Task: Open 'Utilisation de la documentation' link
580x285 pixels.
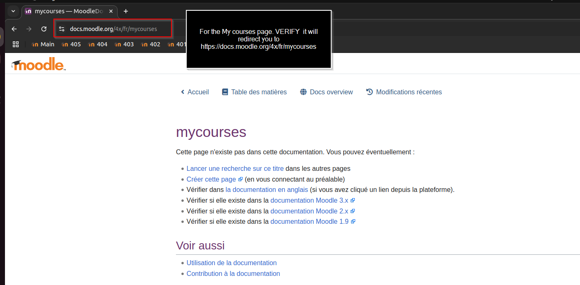Action: pyautogui.click(x=231, y=263)
